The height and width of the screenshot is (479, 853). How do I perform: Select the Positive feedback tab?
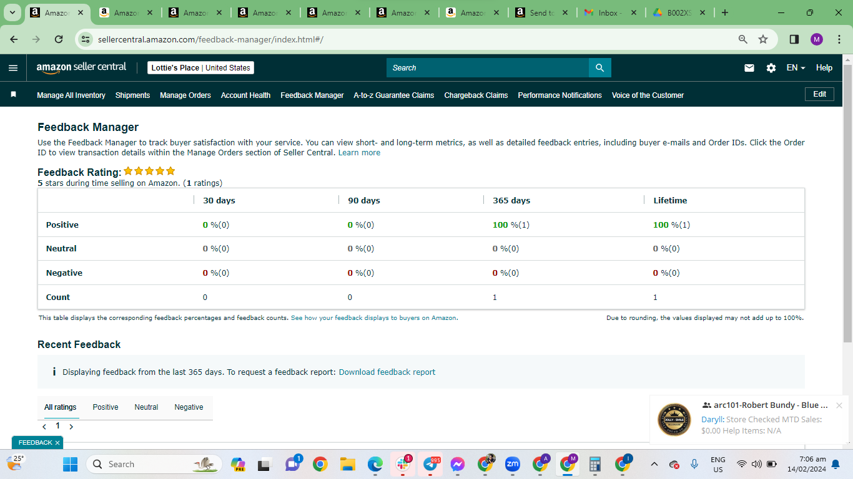click(106, 407)
